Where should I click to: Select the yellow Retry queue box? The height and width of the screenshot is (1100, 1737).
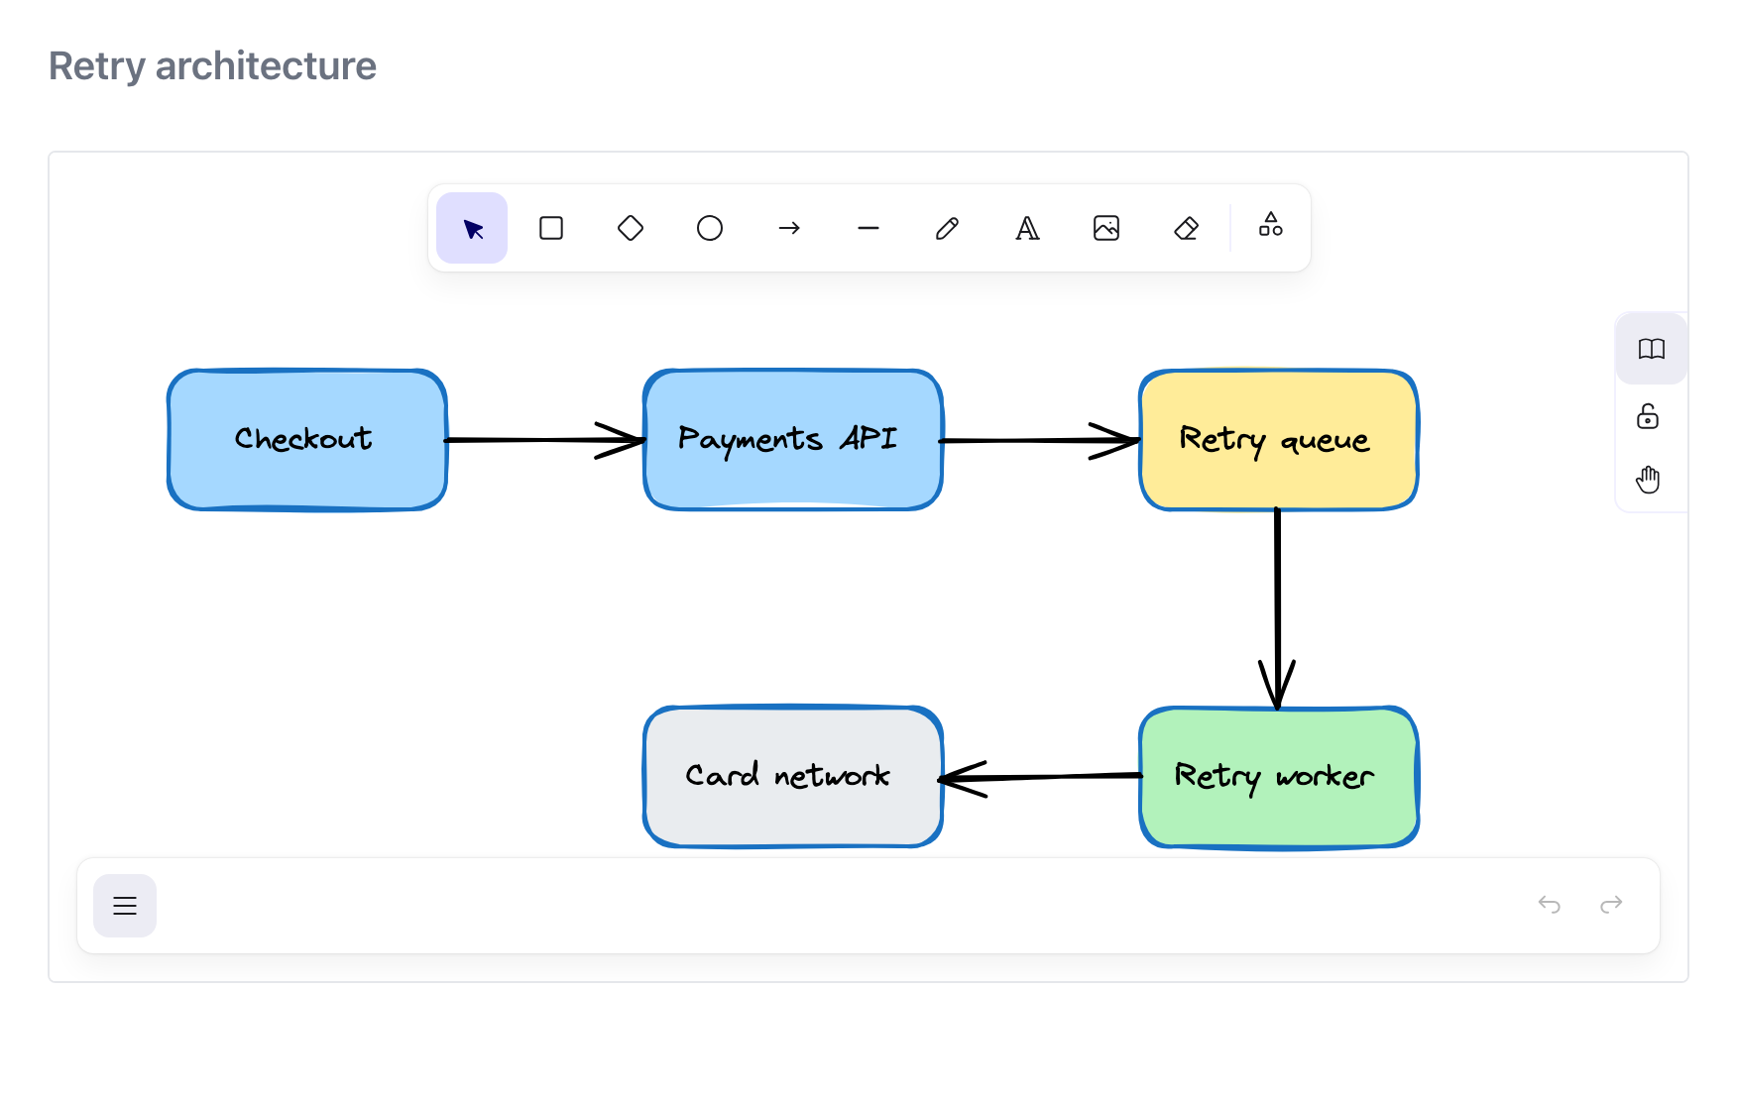[1279, 440]
